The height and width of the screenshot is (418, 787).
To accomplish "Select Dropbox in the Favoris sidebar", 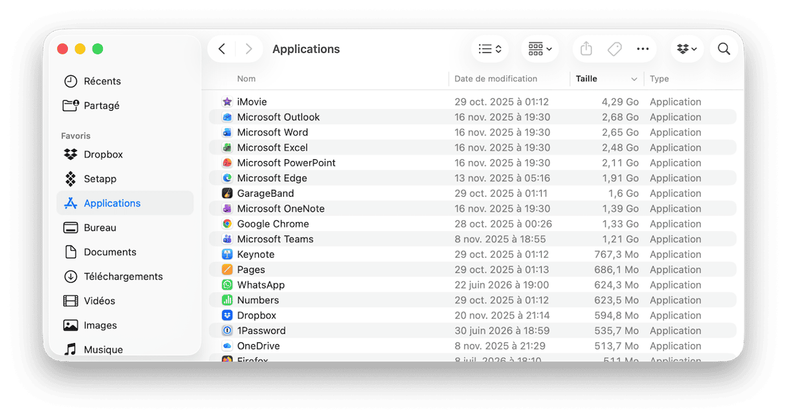I will (125, 155).
